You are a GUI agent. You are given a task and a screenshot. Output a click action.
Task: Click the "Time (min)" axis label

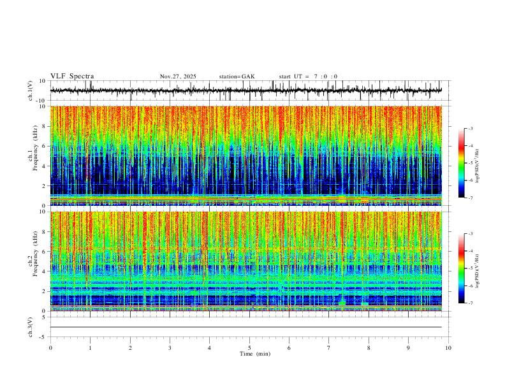(x=255, y=354)
